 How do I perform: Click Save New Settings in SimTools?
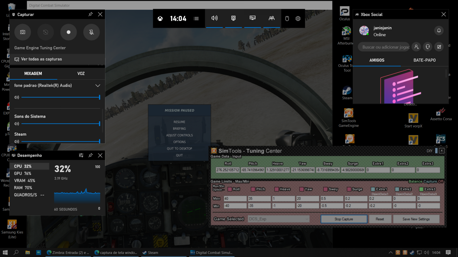tap(416, 219)
